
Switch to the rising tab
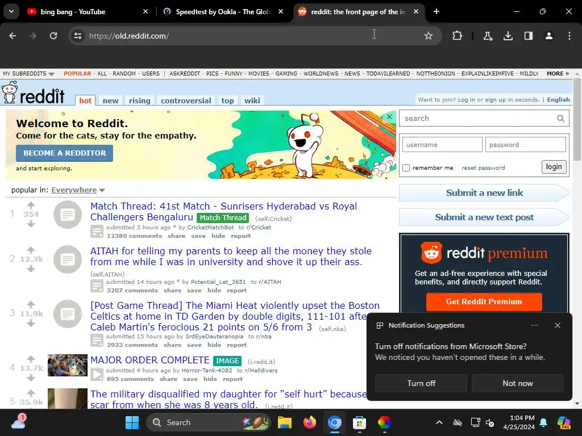[140, 100]
